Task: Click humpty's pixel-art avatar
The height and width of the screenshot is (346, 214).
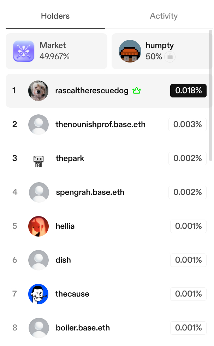Action: (130, 51)
